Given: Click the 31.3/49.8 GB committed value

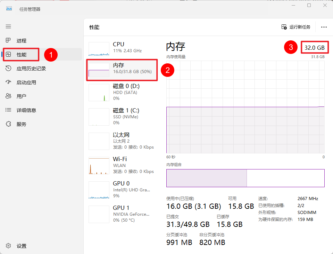Looking at the screenshot, I should point(188,224).
